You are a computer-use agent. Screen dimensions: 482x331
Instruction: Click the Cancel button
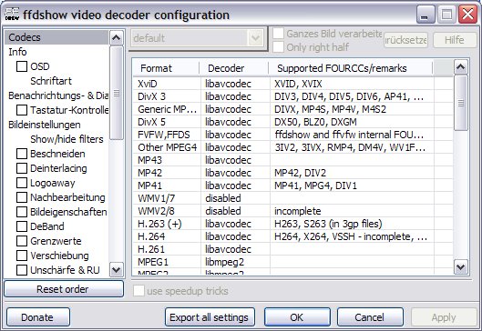point(370,317)
